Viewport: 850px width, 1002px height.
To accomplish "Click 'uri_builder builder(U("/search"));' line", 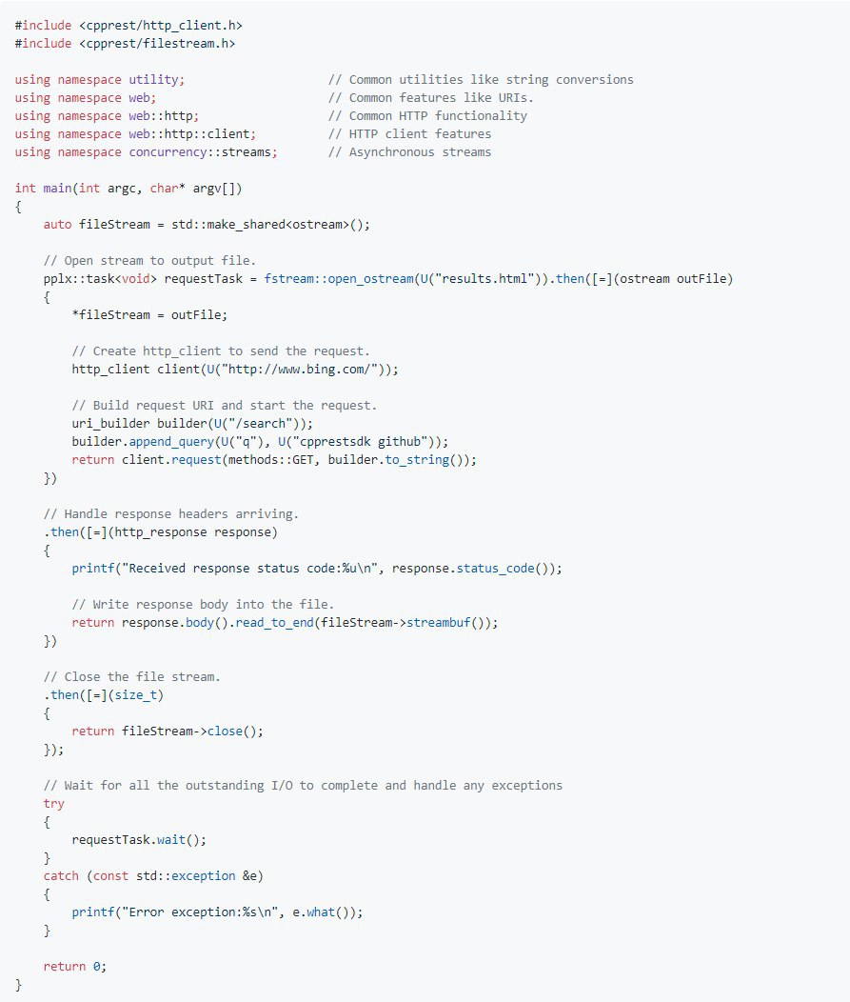I will point(192,424).
